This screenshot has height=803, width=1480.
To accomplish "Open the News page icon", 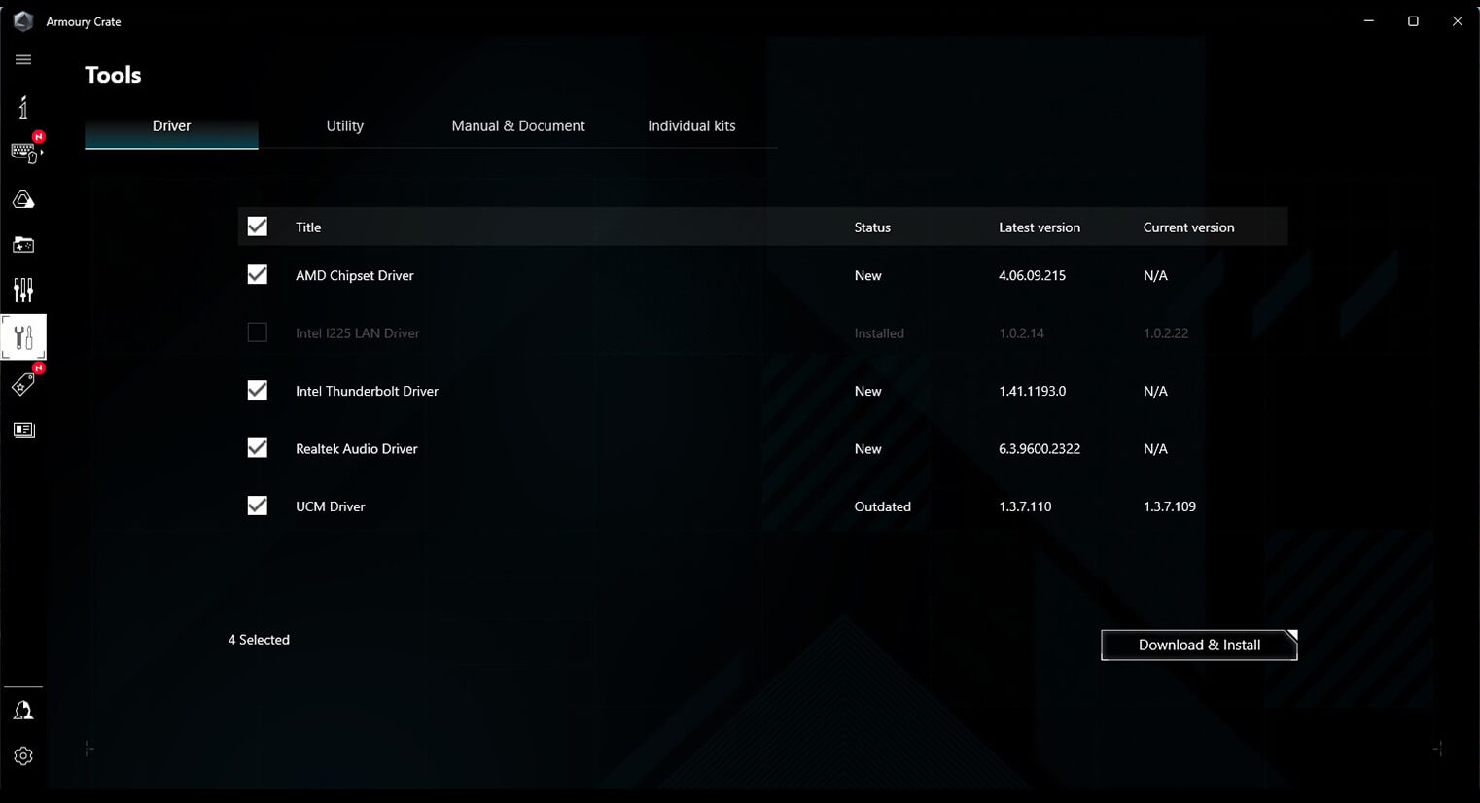I will pyautogui.click(x=23, y=430).
